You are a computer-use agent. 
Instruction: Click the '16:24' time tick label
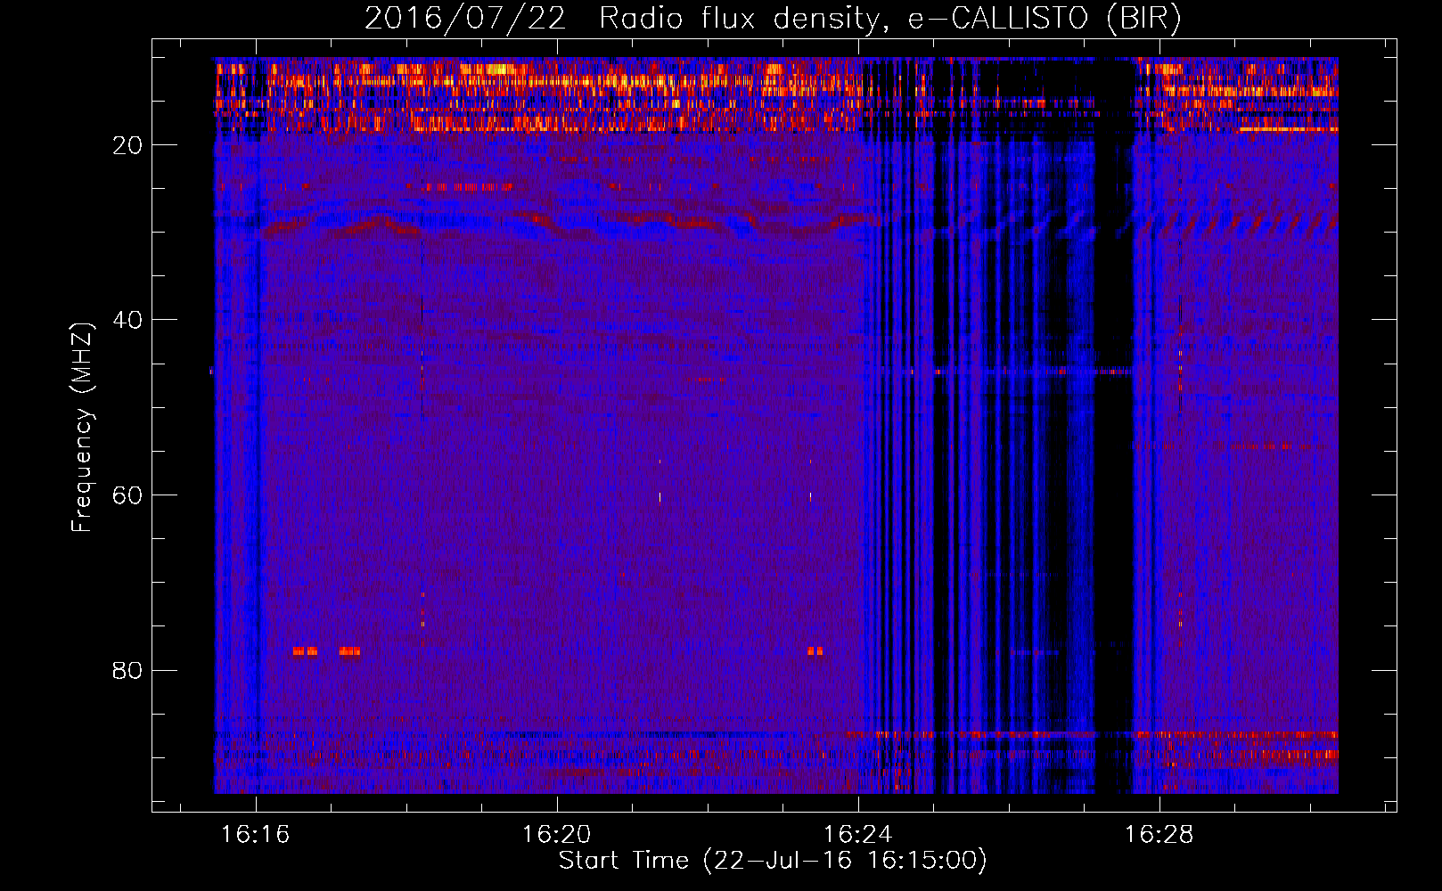[858, 835]
